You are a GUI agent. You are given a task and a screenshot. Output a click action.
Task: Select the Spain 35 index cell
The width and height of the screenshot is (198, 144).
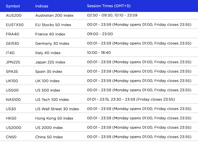pyautogui.click(x=49, y=72)
